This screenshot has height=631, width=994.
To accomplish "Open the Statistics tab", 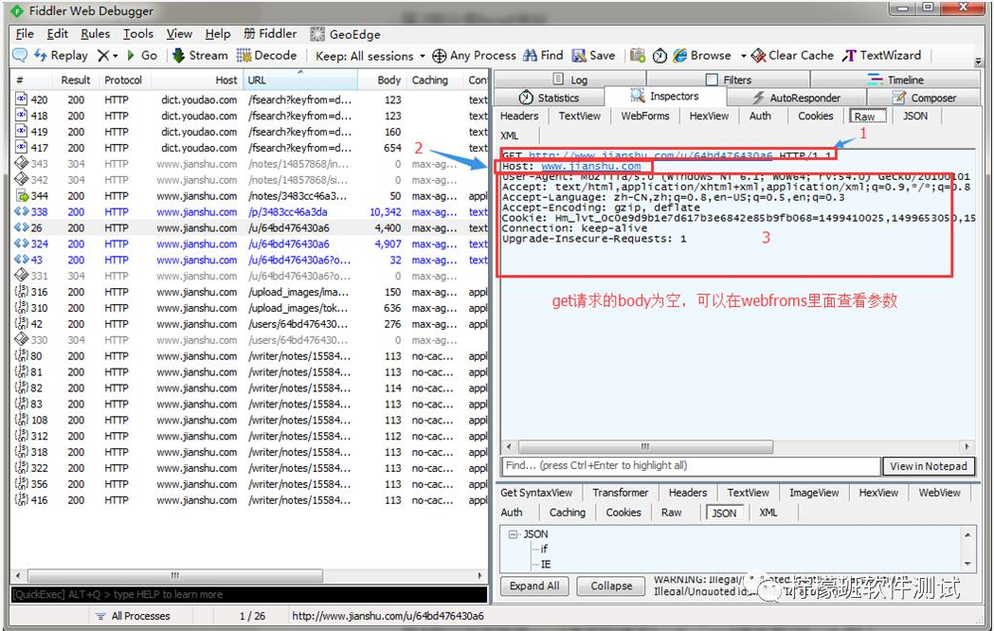I will pos(549,98).
